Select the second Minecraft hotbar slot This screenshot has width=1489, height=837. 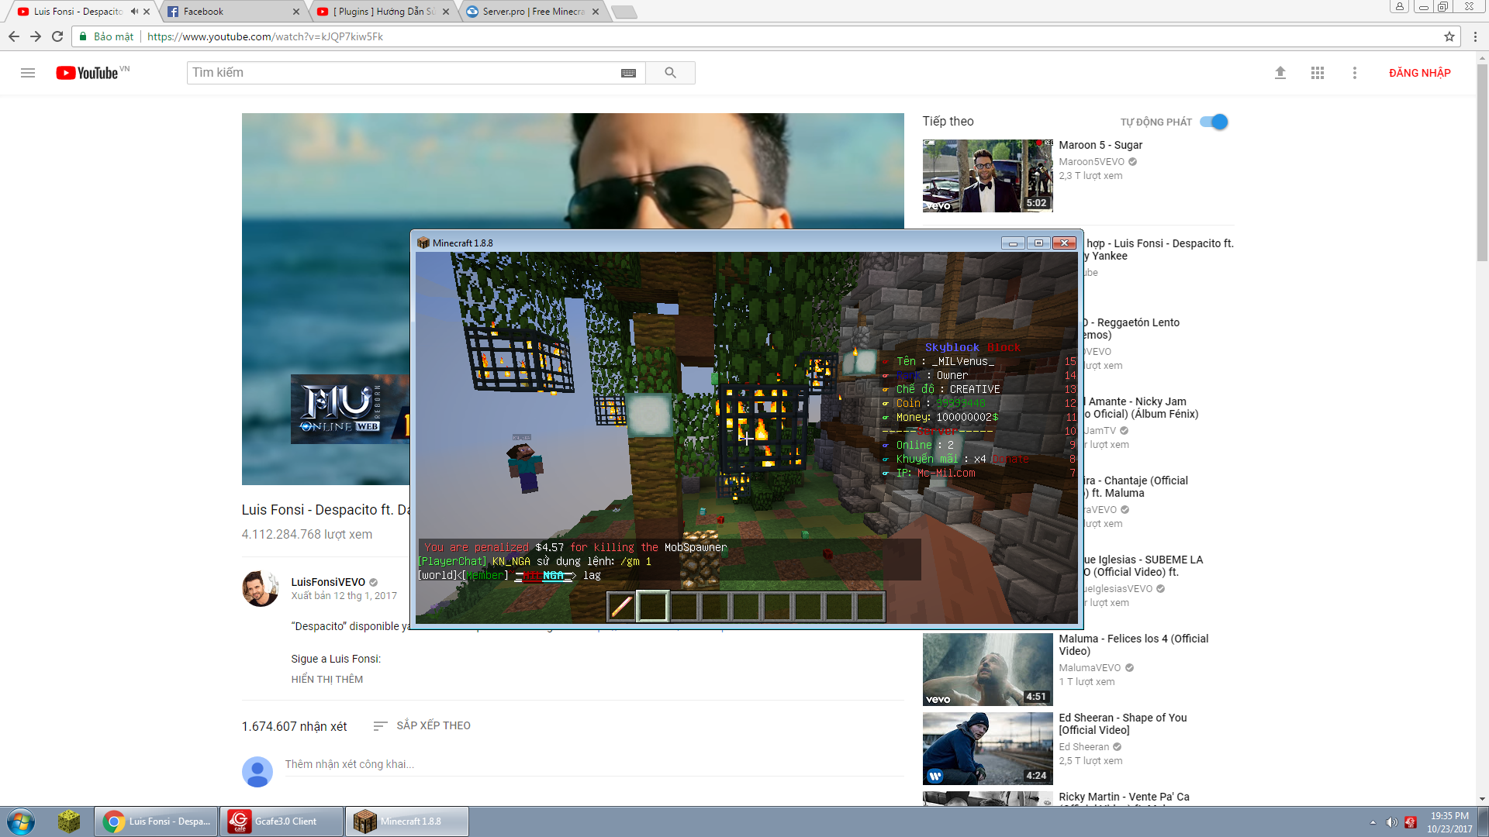pyautogui.click(x=653, y=606)
